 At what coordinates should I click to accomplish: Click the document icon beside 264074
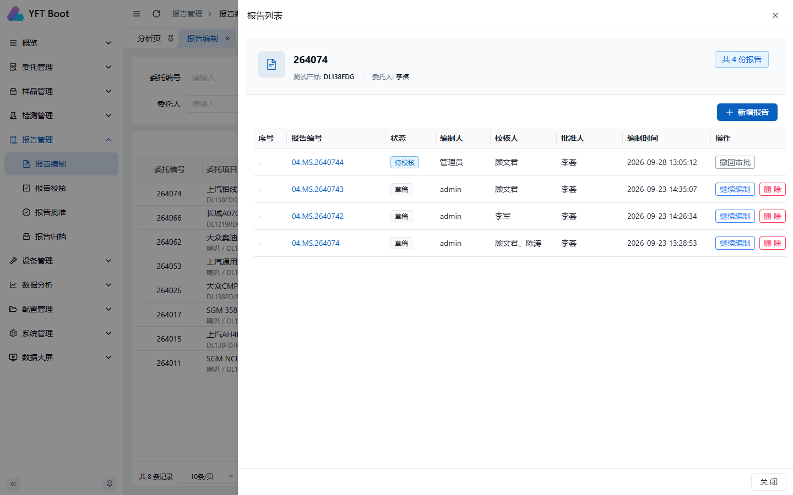[271, 64]
